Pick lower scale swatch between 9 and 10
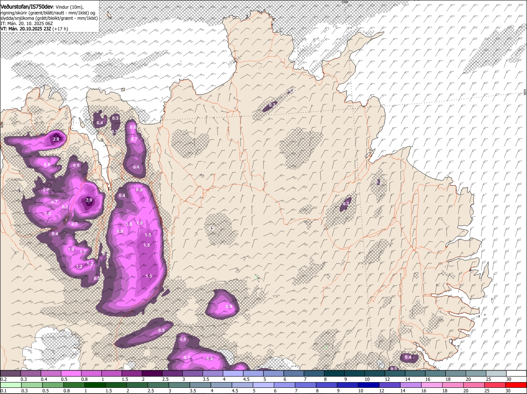The height and width of the screenshot is (394, 527). click(347, 385)
